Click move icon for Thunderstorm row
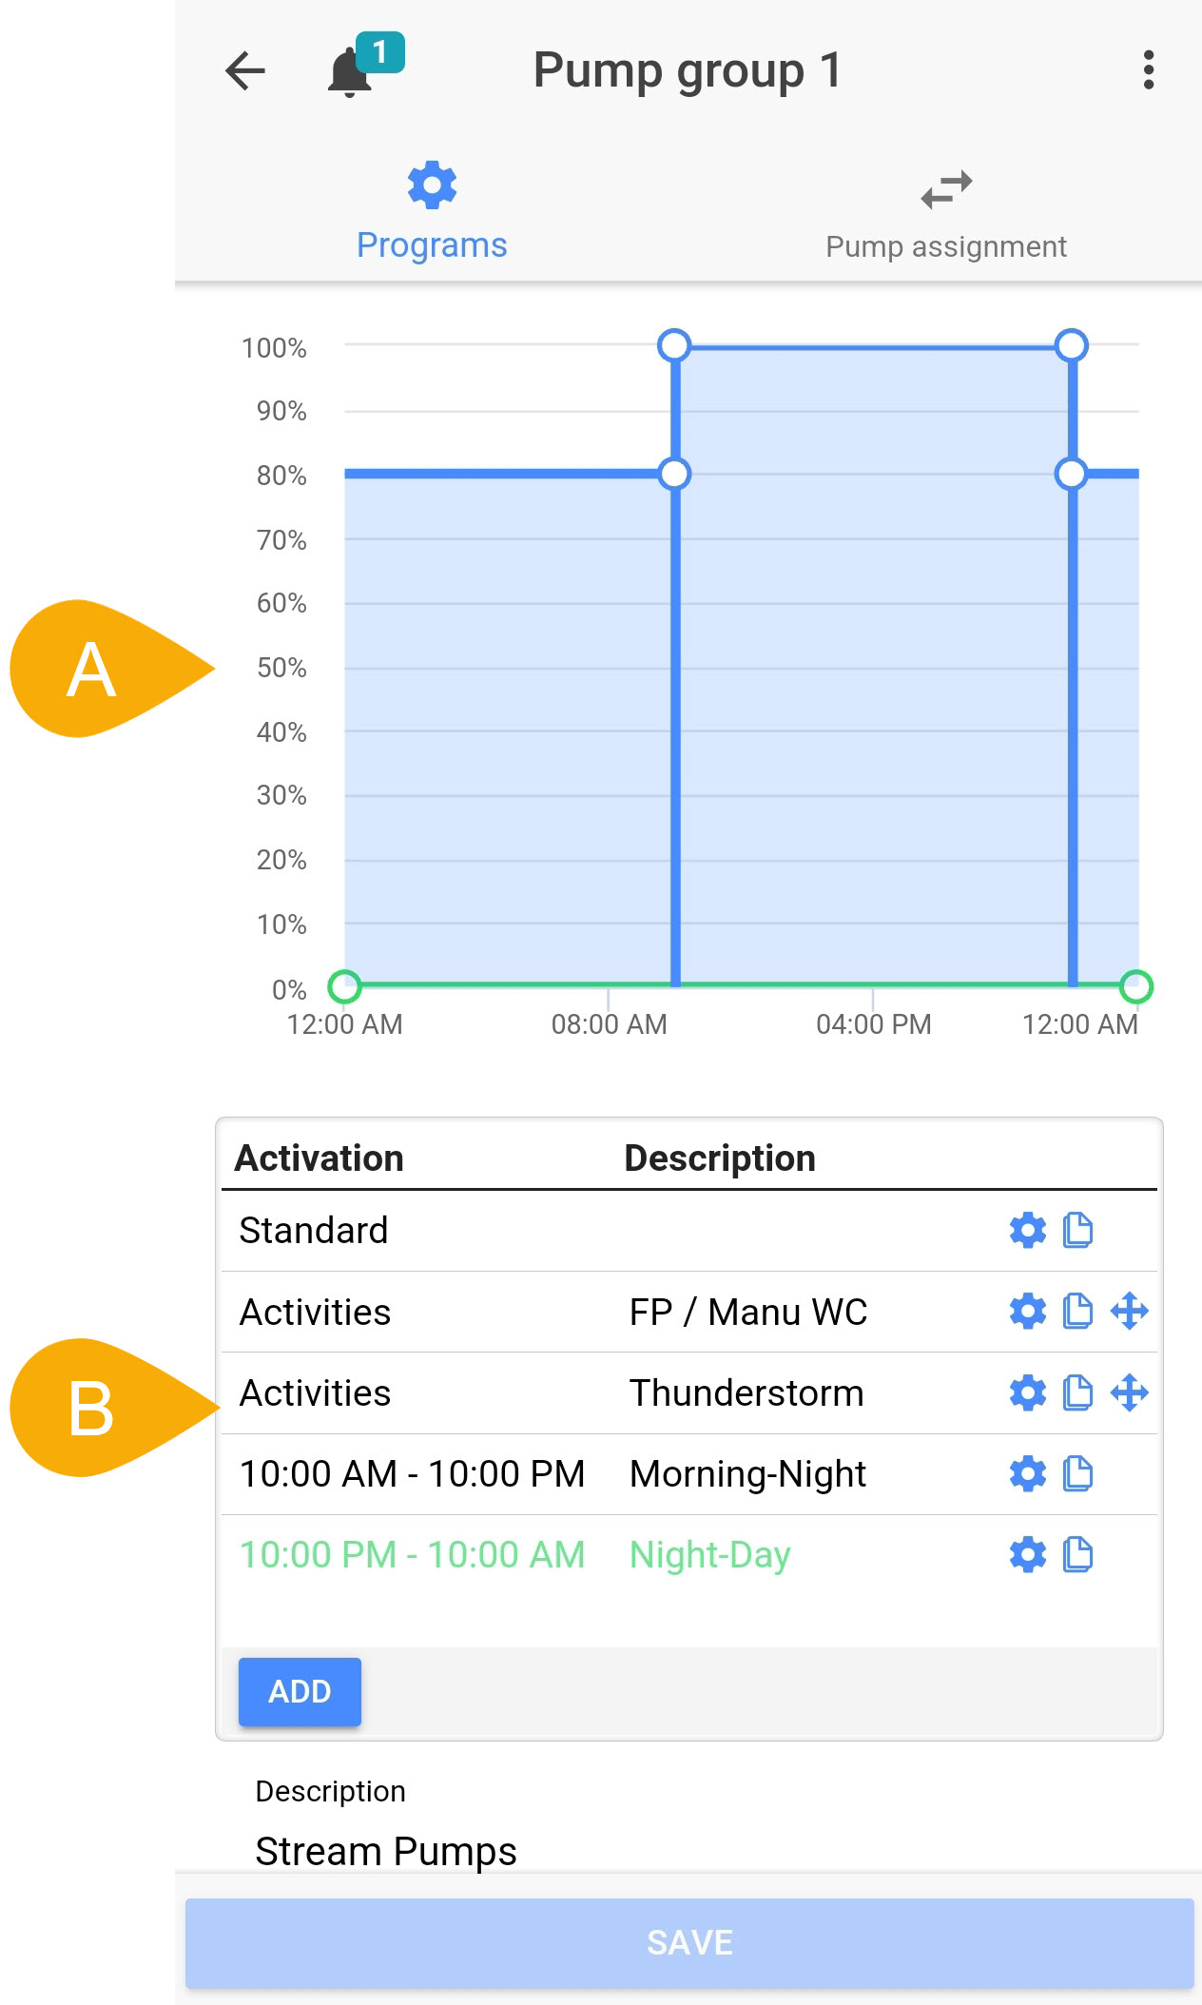This screenshot has width=1202, height=2005. click(1130, 1393)
